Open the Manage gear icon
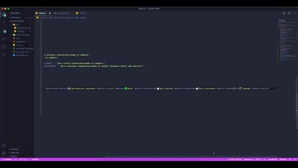The image size is (298, 168). coord(4,153)
